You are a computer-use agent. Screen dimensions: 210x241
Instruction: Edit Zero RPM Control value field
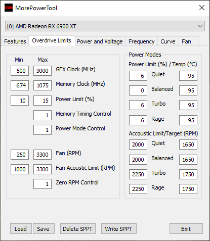pyautogui.click(x=43, y=184)
